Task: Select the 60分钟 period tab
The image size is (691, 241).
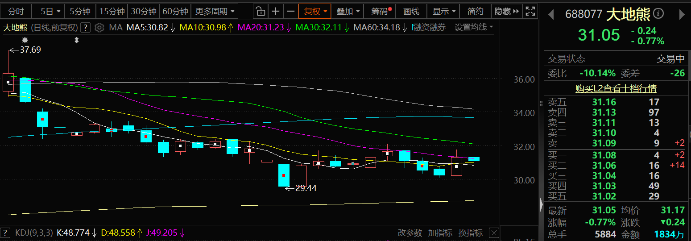Action: coord(175,11)
